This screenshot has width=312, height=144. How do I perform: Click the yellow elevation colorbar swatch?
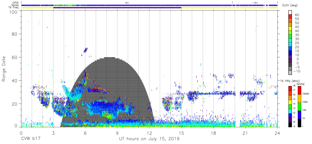(x=290, y=29)
